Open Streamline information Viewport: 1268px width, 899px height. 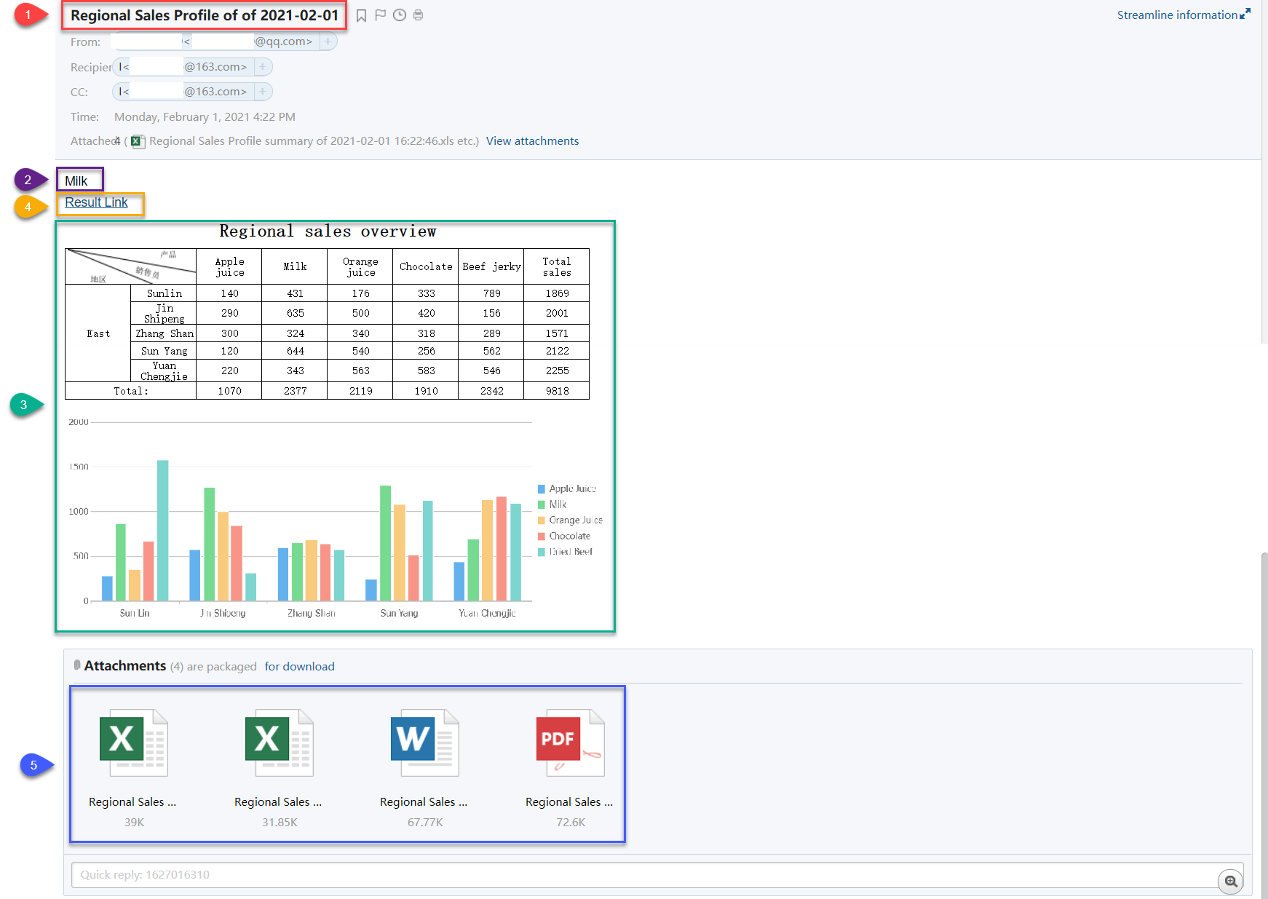point(1177,14)
